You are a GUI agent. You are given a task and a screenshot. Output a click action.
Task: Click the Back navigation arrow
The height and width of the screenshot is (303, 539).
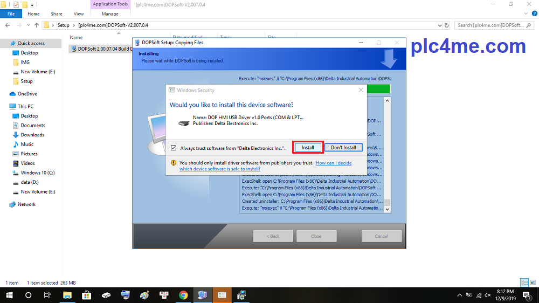8,25
